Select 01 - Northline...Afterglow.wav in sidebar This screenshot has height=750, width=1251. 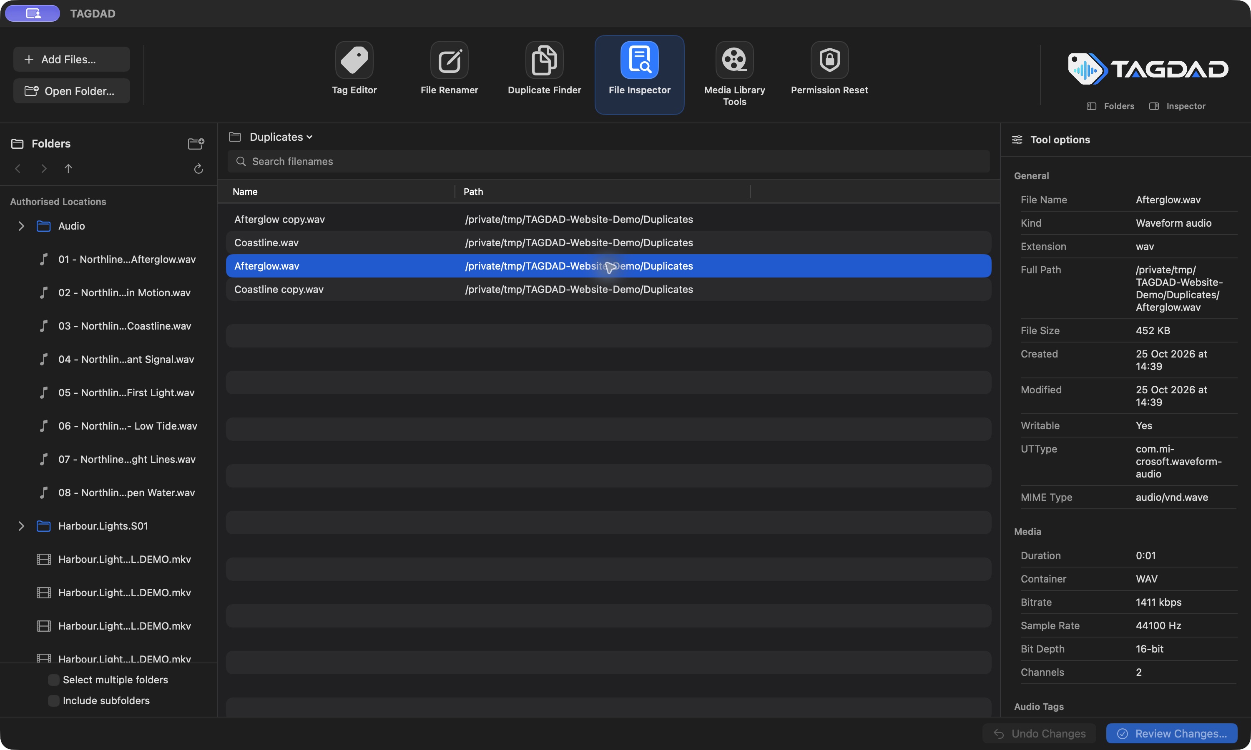pyautogui.click(x=117, y=259)
